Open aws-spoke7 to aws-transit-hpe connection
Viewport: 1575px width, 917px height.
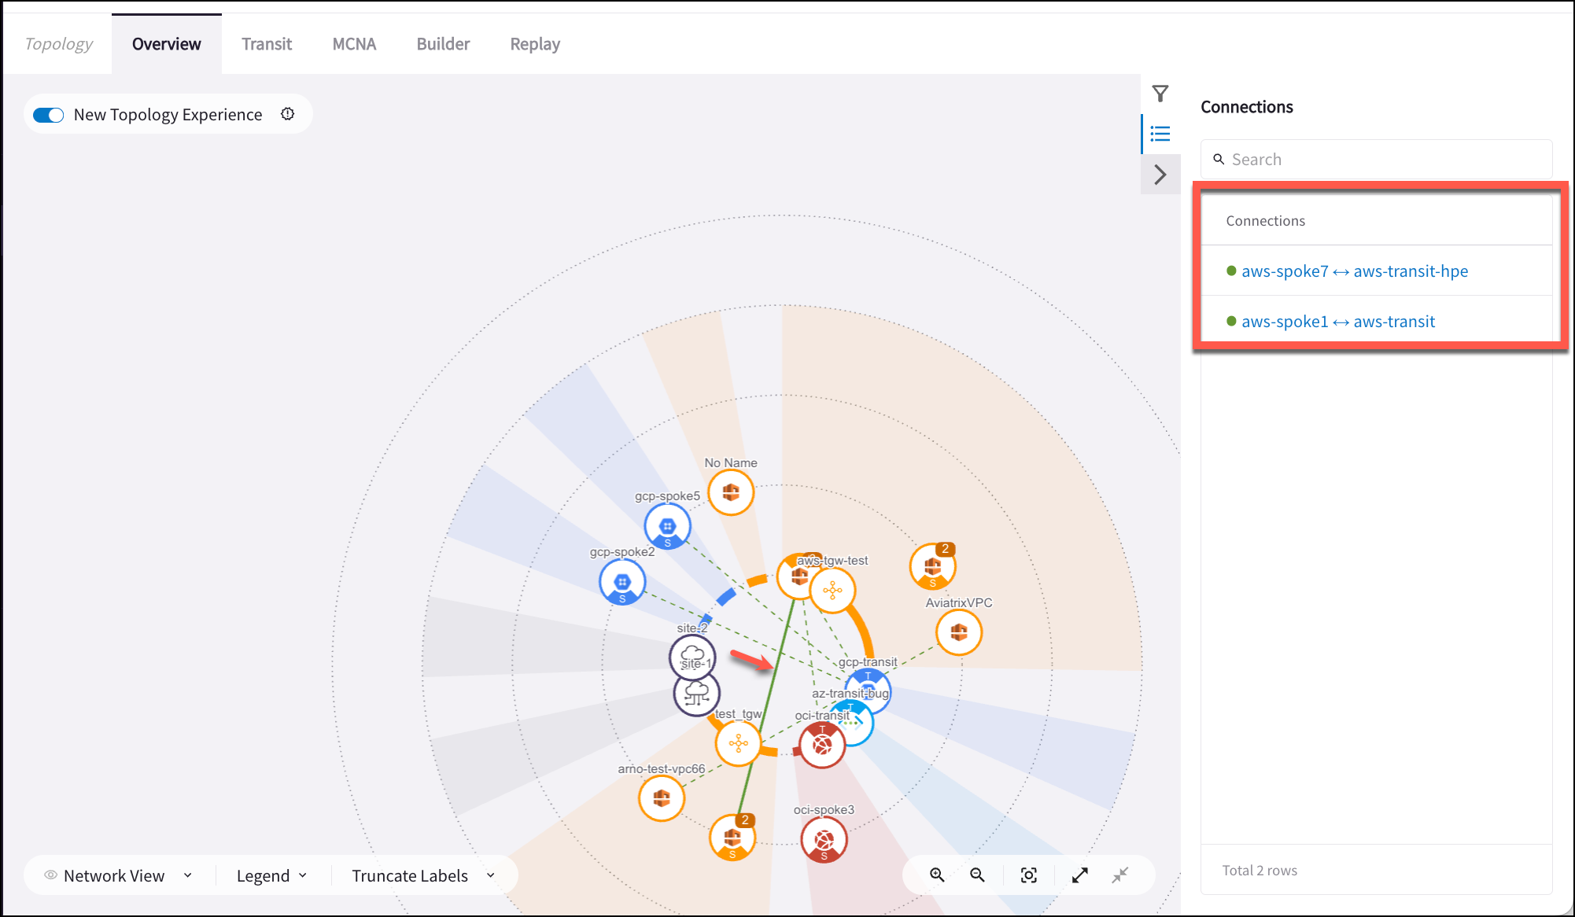[1354, 271]
